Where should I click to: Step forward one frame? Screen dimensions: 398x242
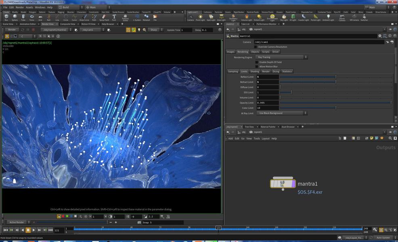click(39, 230)
